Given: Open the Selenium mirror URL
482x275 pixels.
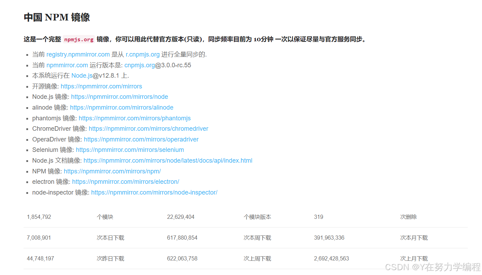Looking at the screenshot, I should point(130,150).
